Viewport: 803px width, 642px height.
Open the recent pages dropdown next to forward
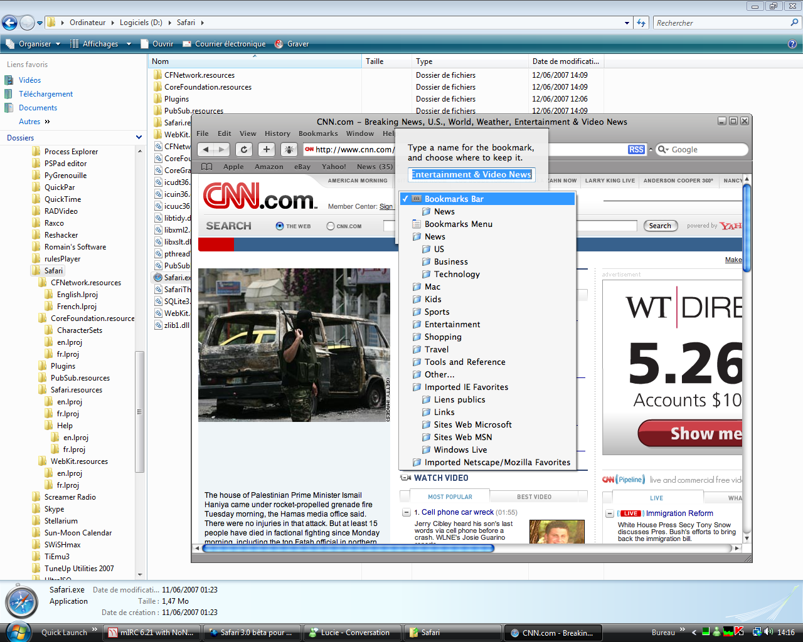pyautogui.click(x=40, y=23)
